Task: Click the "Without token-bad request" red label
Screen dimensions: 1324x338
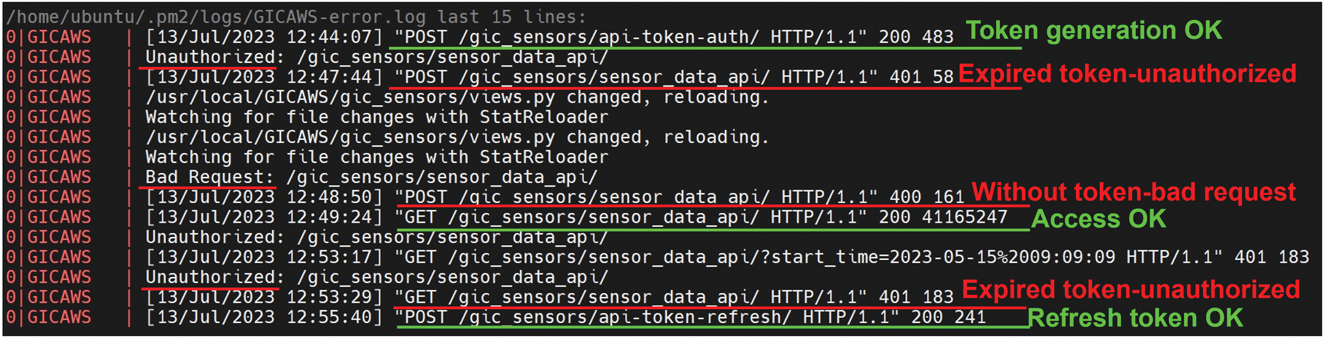Action: pyautogui.click(x=1133, y=192)
